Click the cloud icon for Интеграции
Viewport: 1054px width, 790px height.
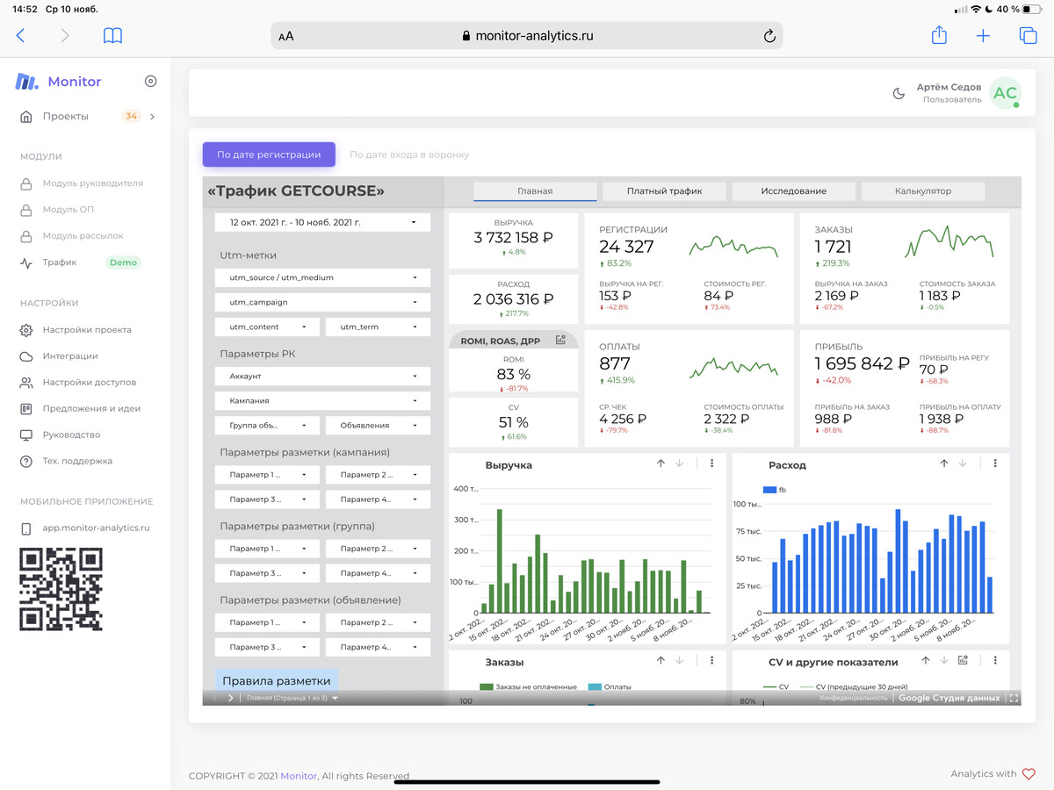tap(26, 356)
